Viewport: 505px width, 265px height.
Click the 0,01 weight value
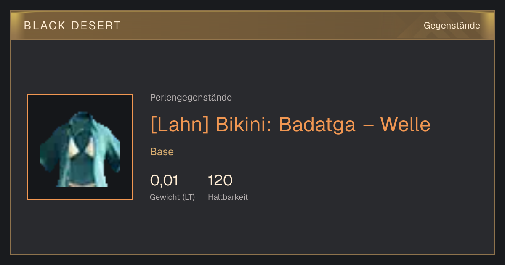point(164,180)
